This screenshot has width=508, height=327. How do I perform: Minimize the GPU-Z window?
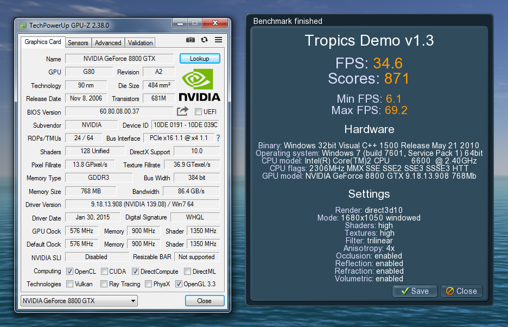click(181, 23)
